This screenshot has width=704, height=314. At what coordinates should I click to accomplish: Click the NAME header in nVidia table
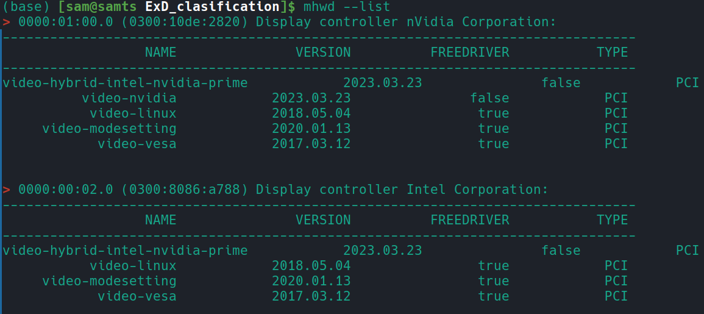pos(161,52)
